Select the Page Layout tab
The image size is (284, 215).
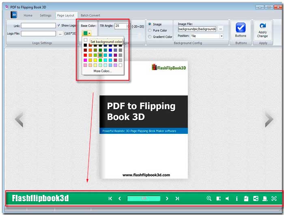point(66,15)
